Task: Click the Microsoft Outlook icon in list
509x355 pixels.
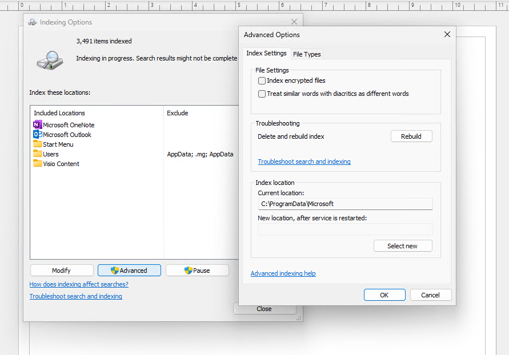Action: point(38,134)
